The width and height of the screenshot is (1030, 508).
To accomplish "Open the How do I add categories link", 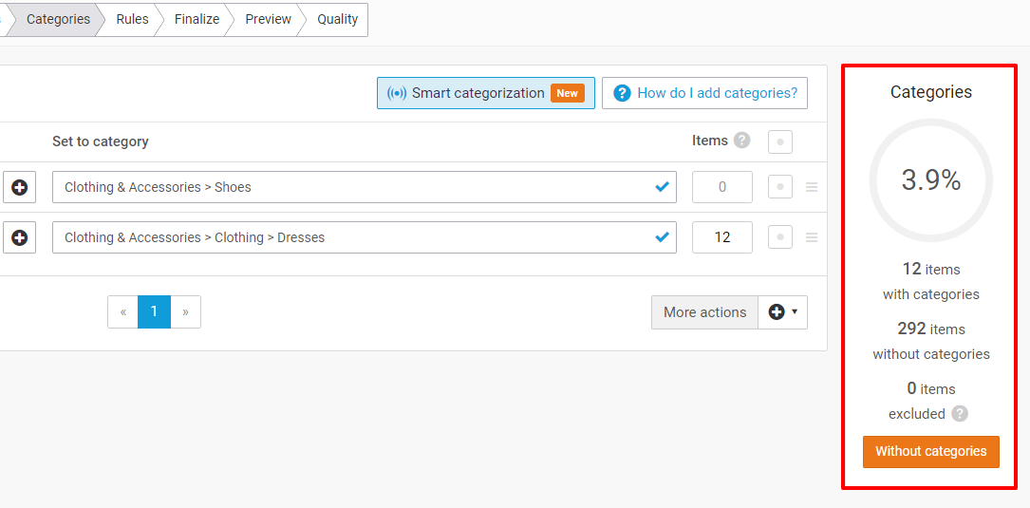I will tap(704, 93).
